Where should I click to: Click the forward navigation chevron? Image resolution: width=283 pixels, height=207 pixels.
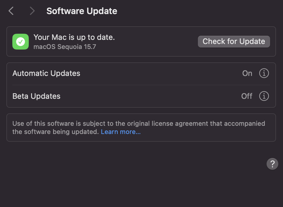[32, 11]
